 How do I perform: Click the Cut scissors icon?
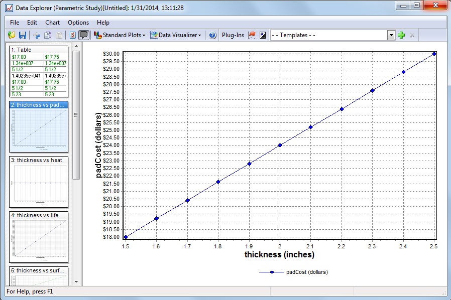[x=37, y=35]
